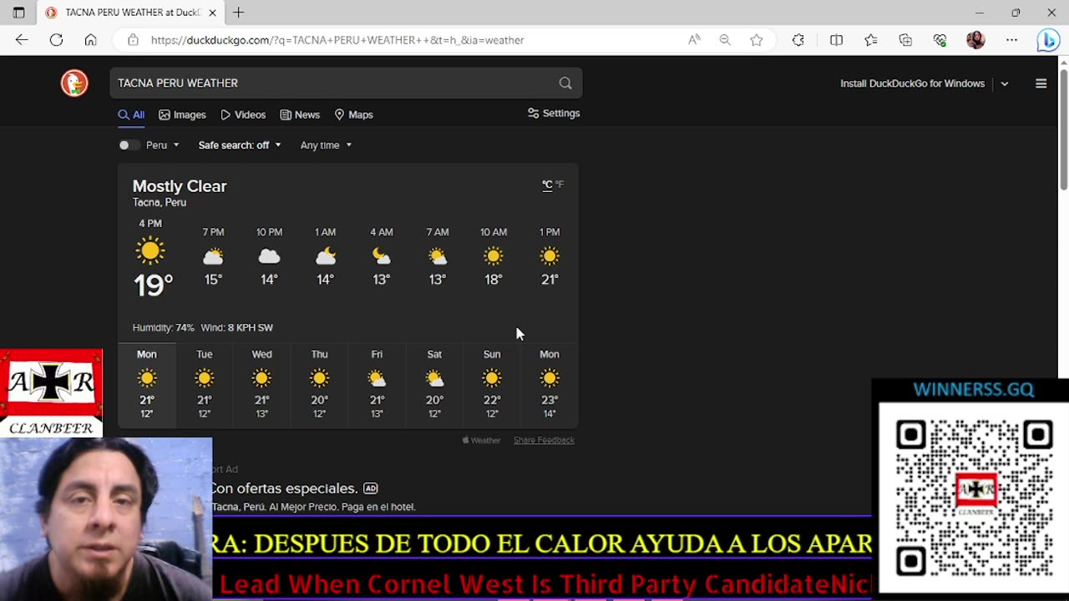Image resolution: width=1069 pixels, height=601 pixels.
Task: Click the Mostly Clear heading
Action: tap(180, 186)
